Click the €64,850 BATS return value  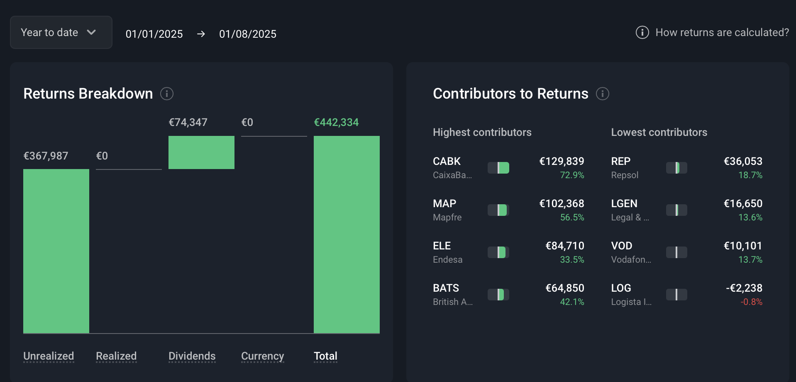[x=565, y=288]
